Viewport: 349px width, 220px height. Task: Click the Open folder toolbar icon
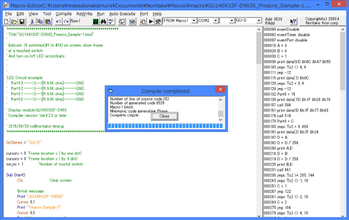point(14,21)
